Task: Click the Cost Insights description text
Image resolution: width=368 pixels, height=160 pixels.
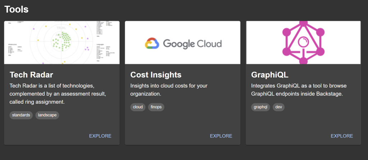Action: 169,90
